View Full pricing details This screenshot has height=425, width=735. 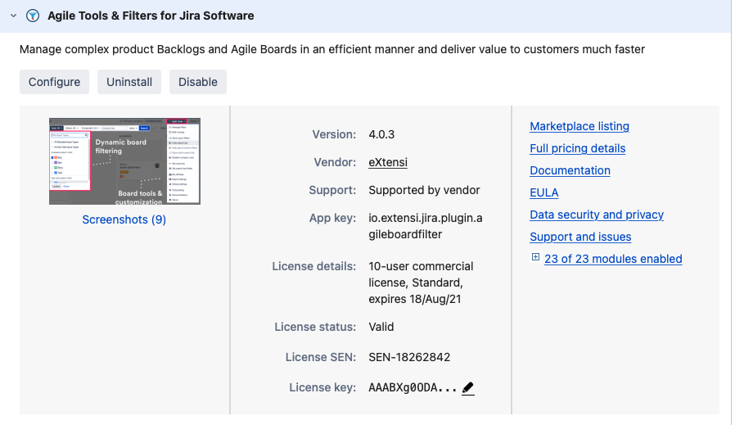(577, 148)
